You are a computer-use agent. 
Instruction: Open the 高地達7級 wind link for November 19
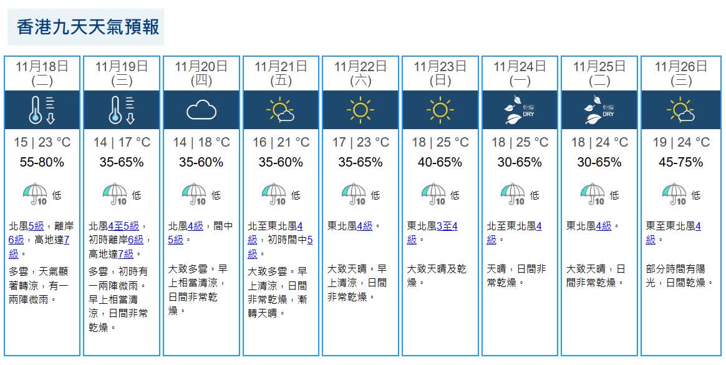coord(126,253)
